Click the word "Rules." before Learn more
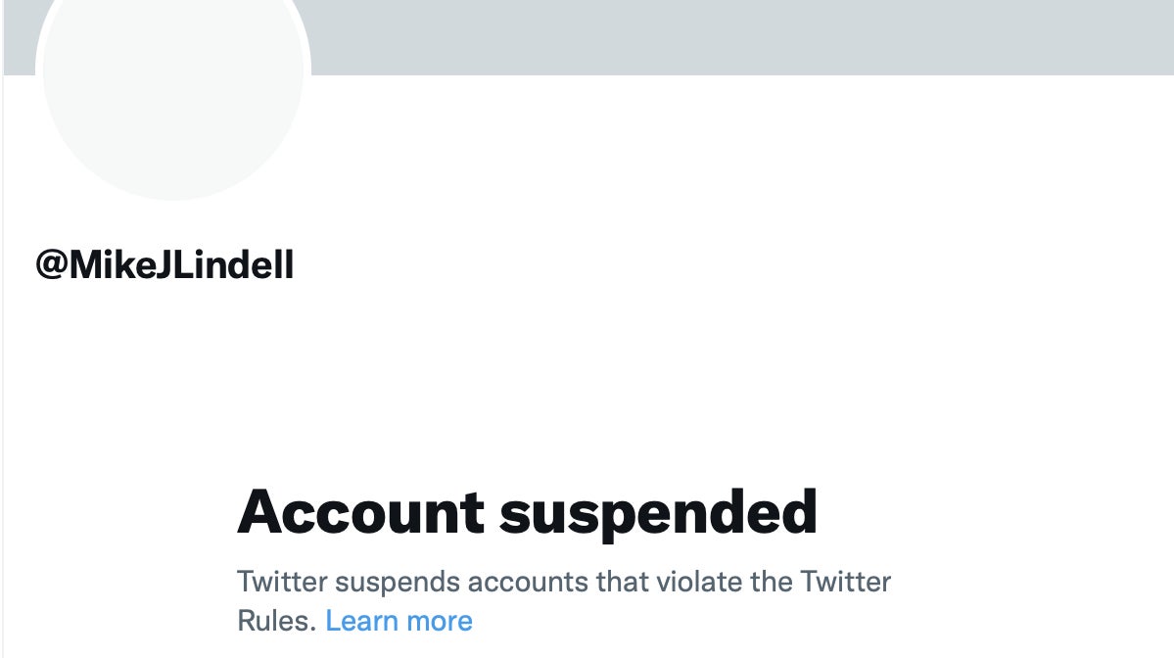The height and width of the screenshot is (658, 1174). [277, 620]
